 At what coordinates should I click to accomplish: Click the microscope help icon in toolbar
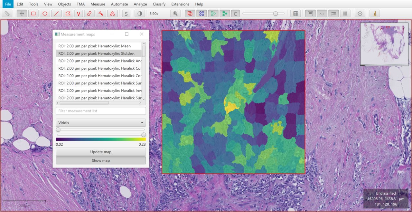click(x=375, y=14)
